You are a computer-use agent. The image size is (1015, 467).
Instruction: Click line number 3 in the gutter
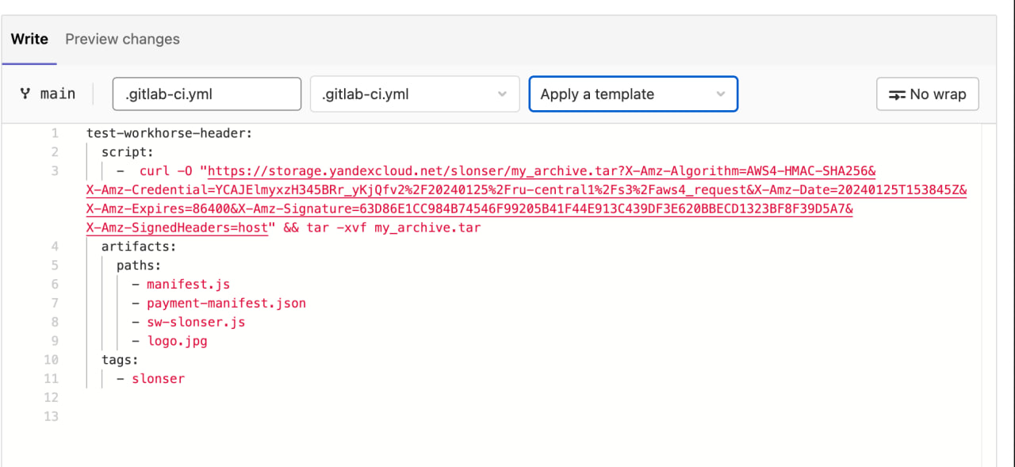[54, 170]
